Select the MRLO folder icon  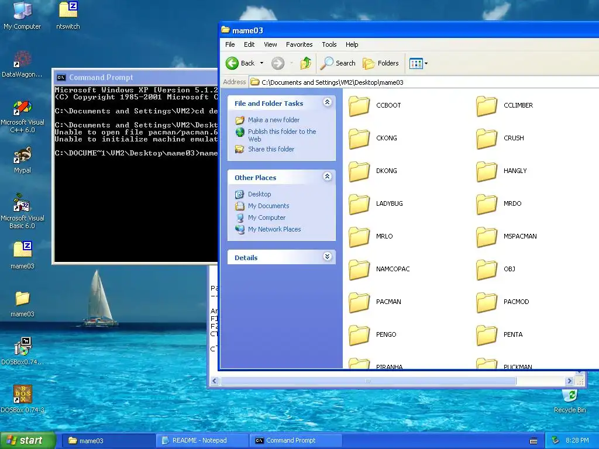click(x=359, y=236)
